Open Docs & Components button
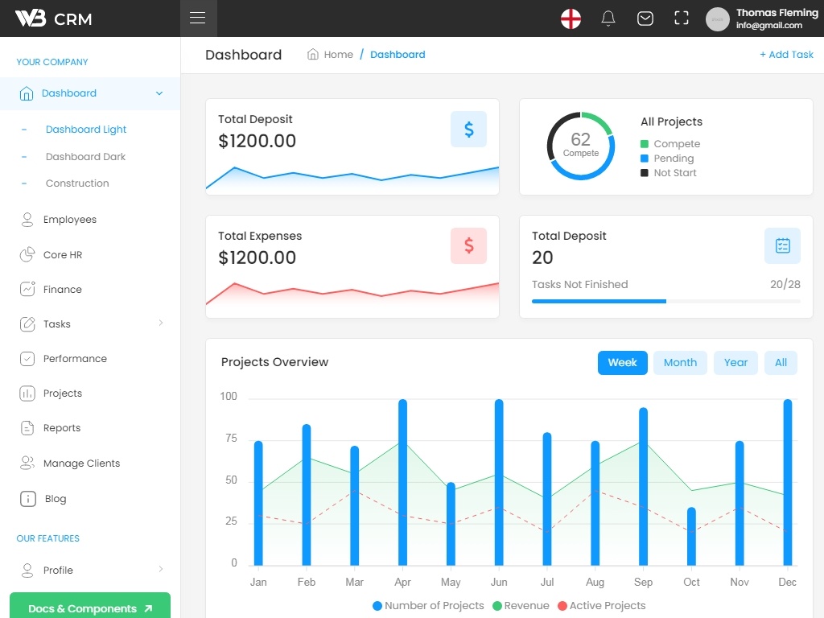The width and height of the screenshot is (824, 618). (x=90, y=608)
